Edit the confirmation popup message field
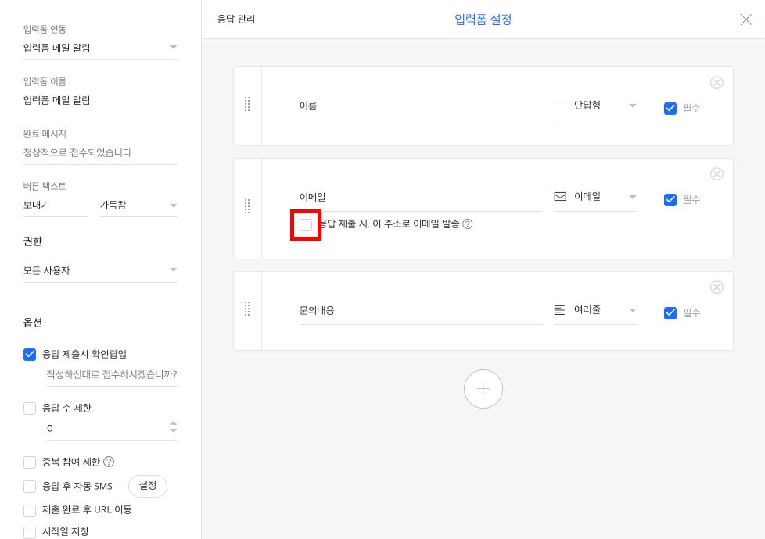The height and width of the screenshot is (539, 765). pyautogui.click(x=112, y=375)
